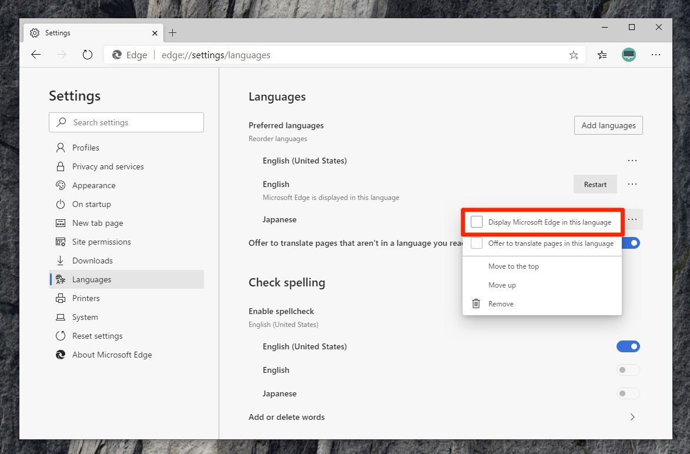Refresh the page with reload icon
The width and height of the screenshot is (690, 454).
(88, 55)
